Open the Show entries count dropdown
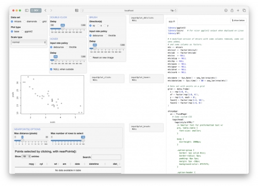This screenshot has width=258, height=186. (x=26, y=157)
